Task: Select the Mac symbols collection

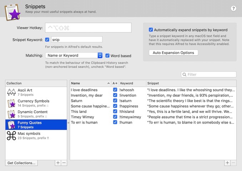Action: pos(36,136)
